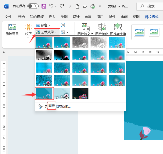Apply the dark glowing edges effect thumbnail
The height and width of the screenshot is (154, 163).
coord(80,93)
